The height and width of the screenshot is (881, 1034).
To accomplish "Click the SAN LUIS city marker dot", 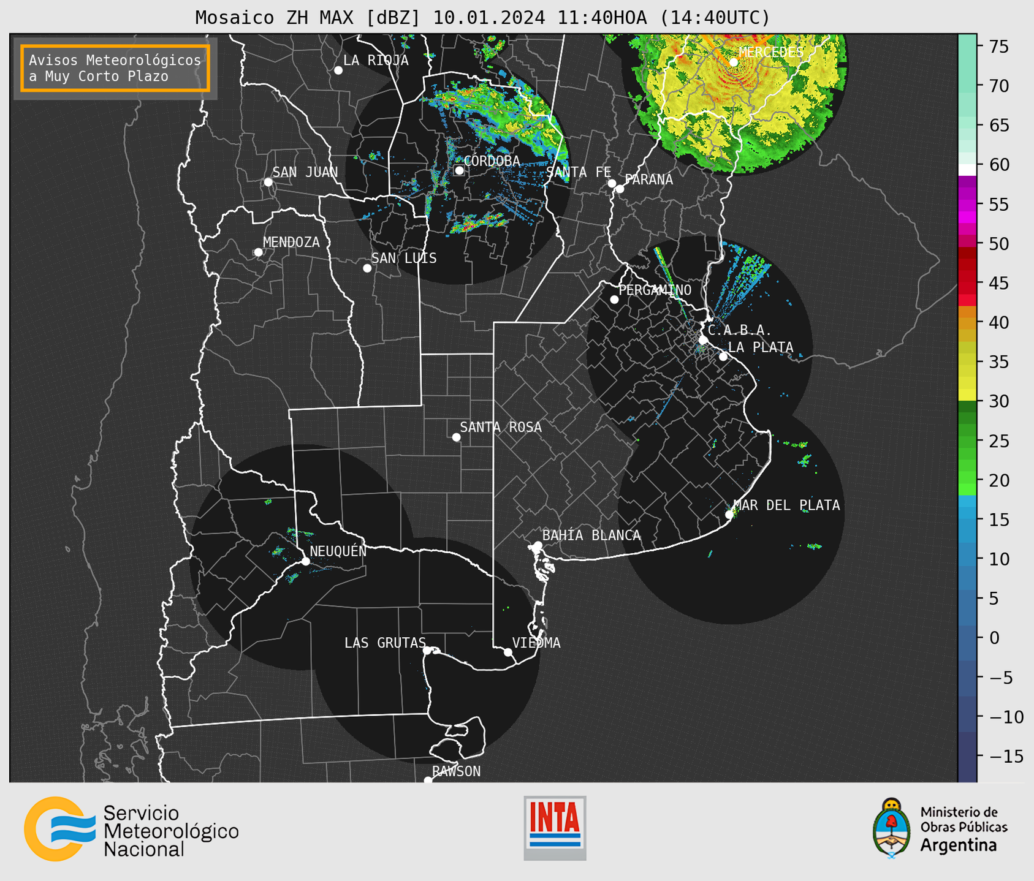I will click(x=367, y=268).
